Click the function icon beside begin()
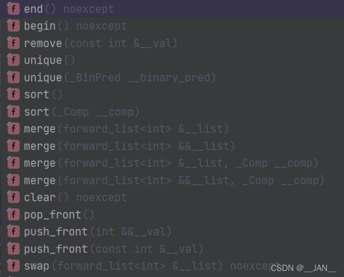 click(13, 26)
